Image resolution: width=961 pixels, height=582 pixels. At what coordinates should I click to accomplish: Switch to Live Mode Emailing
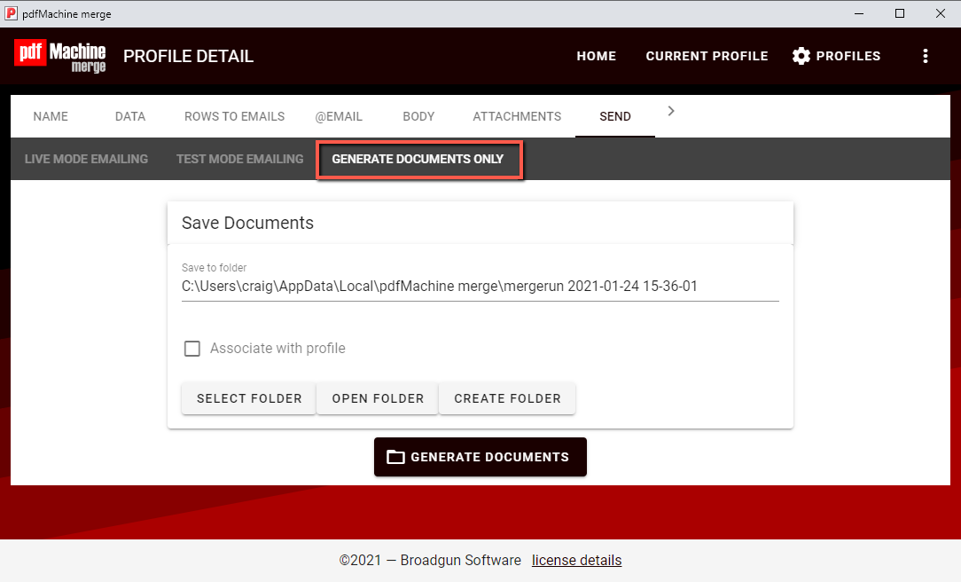point(86,159)
